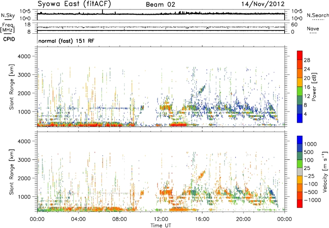The width and height of the screenshot is (329, 228).
Task: Click the '3000' tick of the Power panel
Action: 24,75
